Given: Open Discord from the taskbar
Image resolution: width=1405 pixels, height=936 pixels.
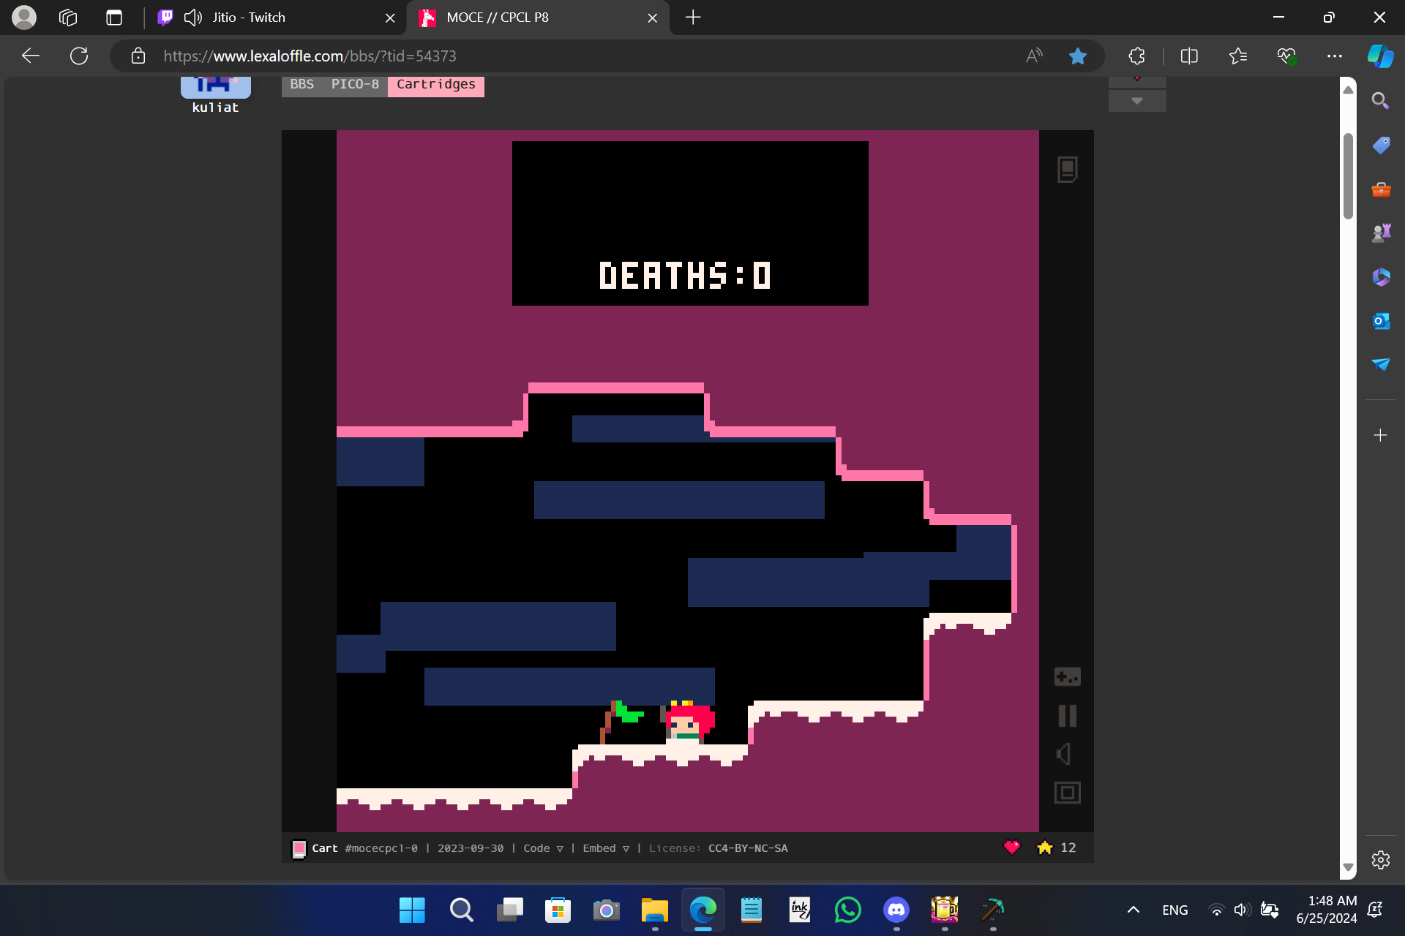Looking at the screenshot, I should tap(896, 910).
